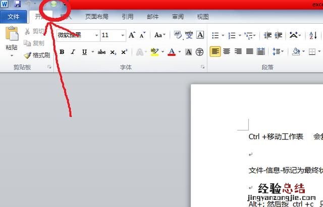Viewport: 323px width, 207px height.
Task: Open the font name dropdown arrow
Action: pos(96,35)
